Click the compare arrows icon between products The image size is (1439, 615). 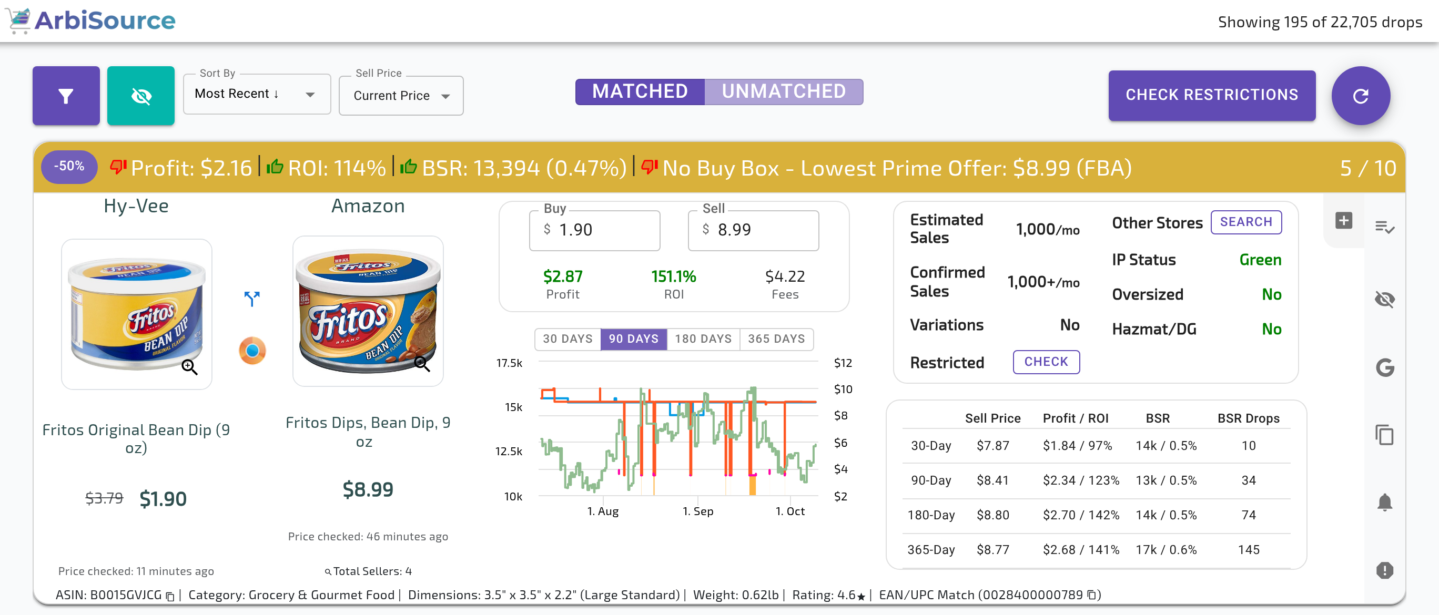[252, 299]
